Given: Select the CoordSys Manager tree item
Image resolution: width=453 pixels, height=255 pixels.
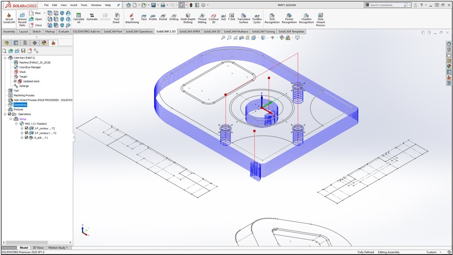Looking at the screenshot, I should (x=30, y=67).
